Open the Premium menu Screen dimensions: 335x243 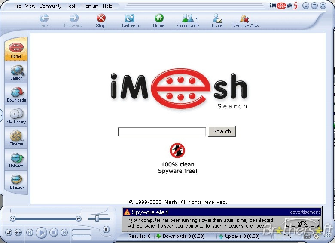(x=90, y=6)
